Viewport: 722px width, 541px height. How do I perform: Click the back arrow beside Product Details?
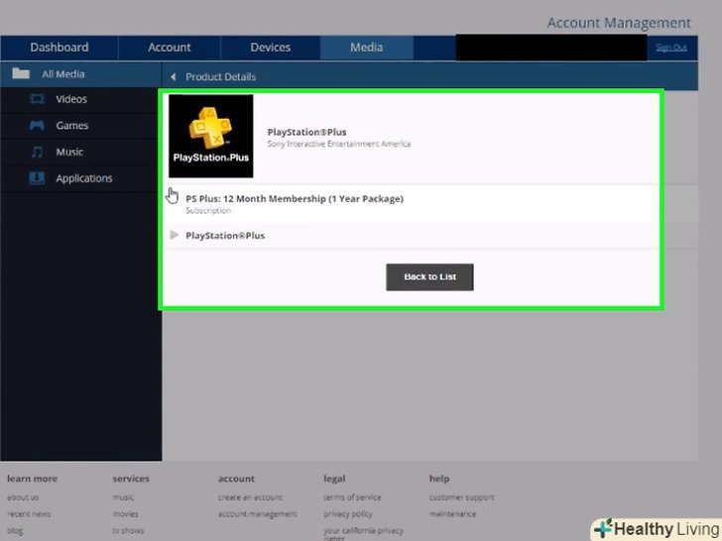(174, 77)
